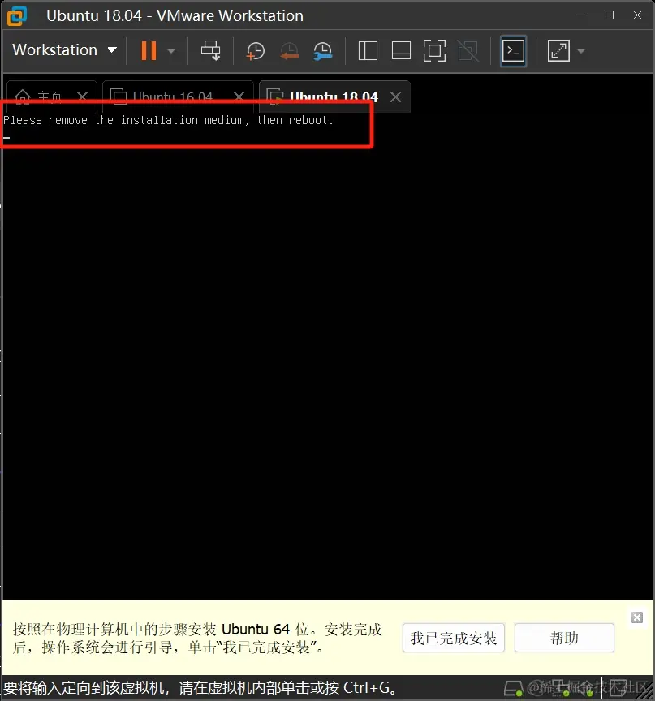This screenshot has height=701, width=655.
Task: Click the hard disk status bar icon
Action: coord(513,688)
